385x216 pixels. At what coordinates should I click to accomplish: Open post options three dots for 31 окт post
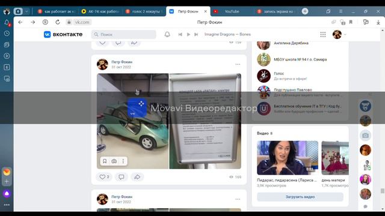(x=238, y=64)
